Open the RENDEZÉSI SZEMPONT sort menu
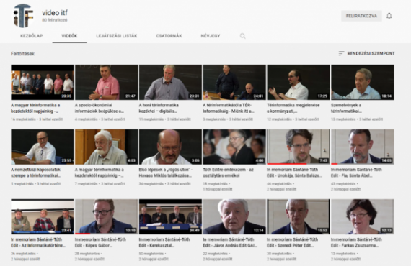 point(366,53)
